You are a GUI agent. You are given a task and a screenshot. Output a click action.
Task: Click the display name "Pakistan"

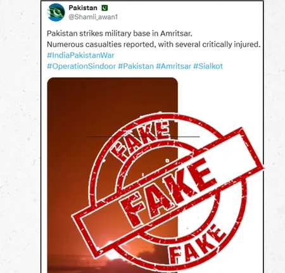(x=83, y=8)
